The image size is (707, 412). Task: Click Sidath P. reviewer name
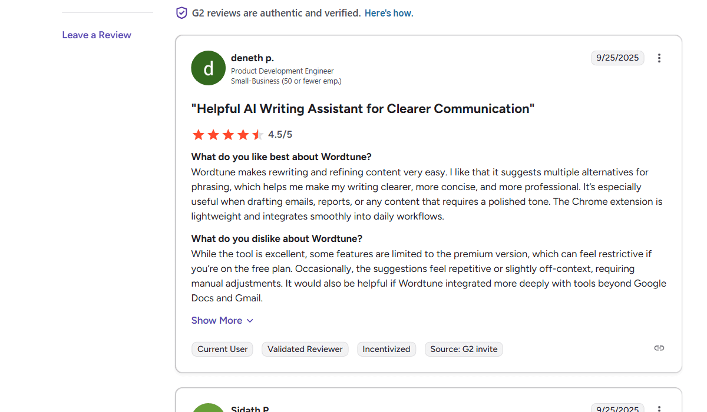250,409
